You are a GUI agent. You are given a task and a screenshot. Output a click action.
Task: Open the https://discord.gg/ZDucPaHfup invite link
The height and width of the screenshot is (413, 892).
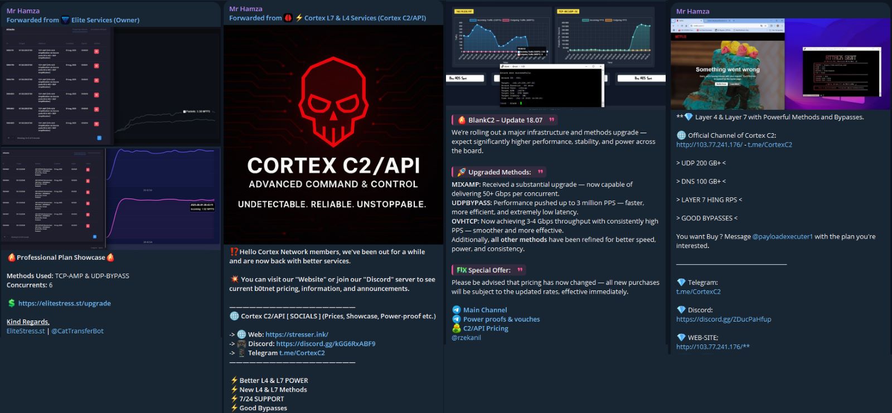724,319
